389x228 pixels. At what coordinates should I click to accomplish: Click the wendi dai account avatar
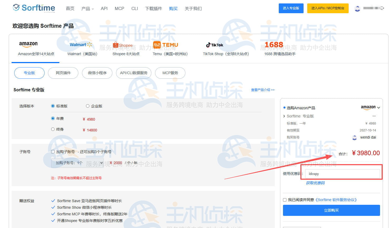354,137
